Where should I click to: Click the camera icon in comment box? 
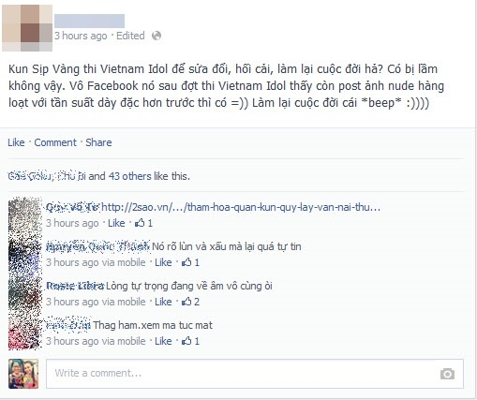447,374
